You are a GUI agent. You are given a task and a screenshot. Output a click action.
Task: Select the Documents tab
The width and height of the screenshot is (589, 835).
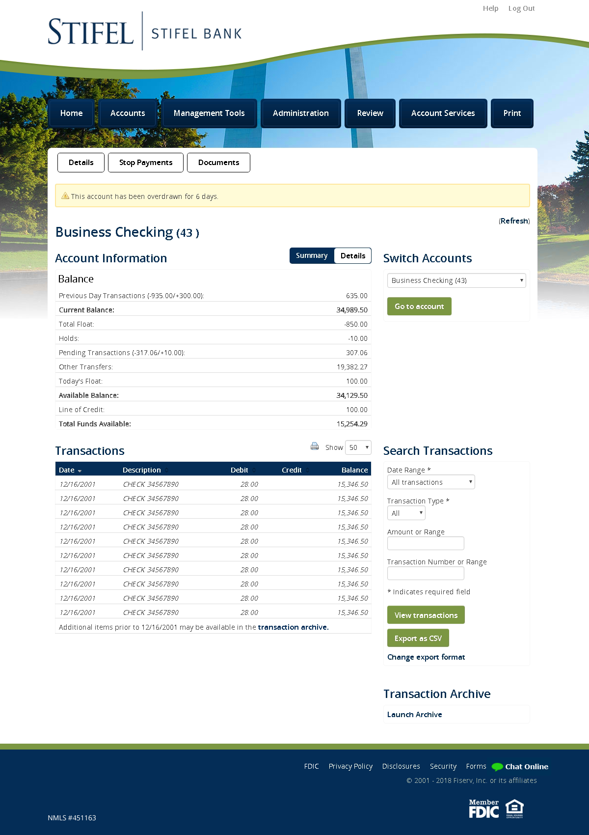click(218, 163)
